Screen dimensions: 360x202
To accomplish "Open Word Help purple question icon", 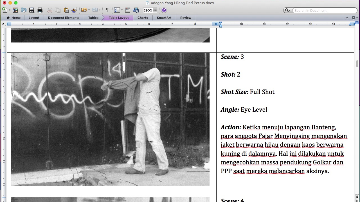I will click(x=164, y=10).
